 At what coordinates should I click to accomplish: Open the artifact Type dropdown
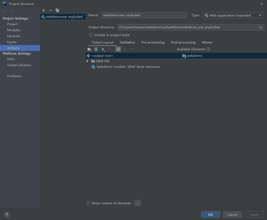(x=233, y=15)
